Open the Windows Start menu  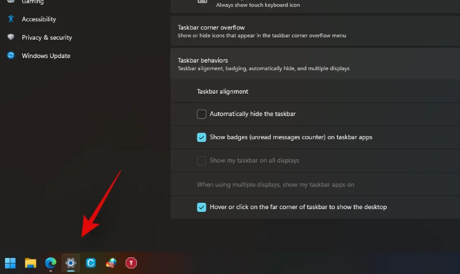coord(10,263)
